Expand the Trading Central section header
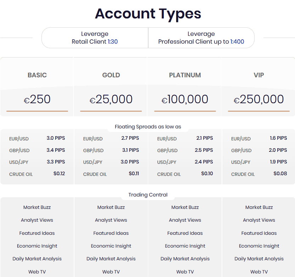 point(148,195)
